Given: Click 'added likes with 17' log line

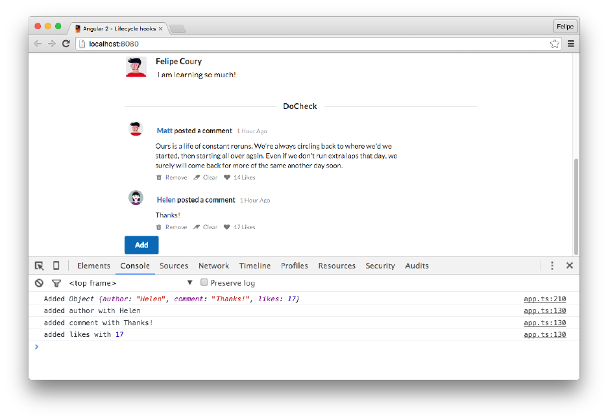Looking at the screenshot, I should pos(84,334).
